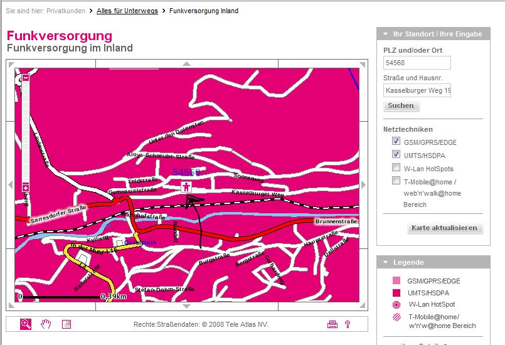
Task: Check the T-Mobile@home checkbox
Action: tap(396, 181)
